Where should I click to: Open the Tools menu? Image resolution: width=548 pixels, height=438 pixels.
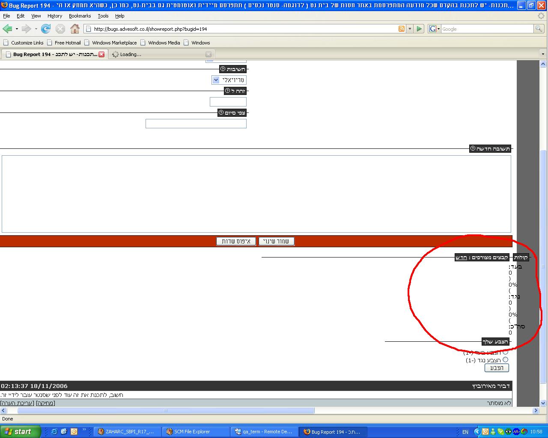point(103,16)
